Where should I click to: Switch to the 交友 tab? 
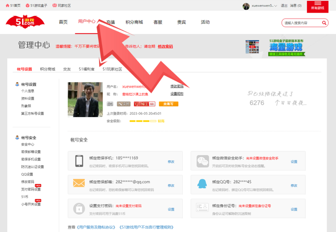point(67,69)
